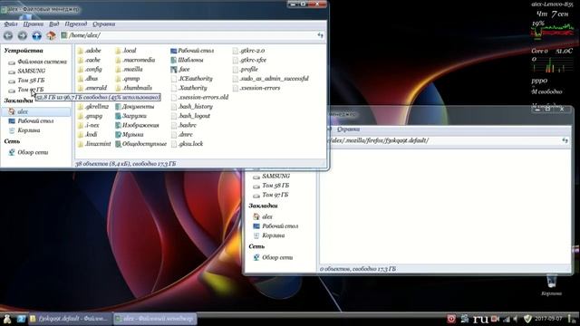
Task: Switch to f30kqa9t.default taskbar window button
Action: pos(70,319)
